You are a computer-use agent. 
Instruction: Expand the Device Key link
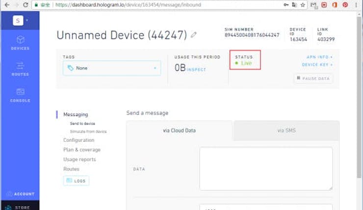317,65
